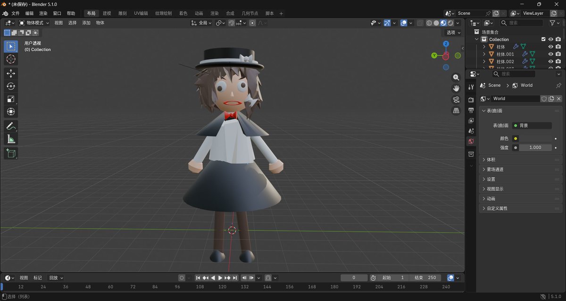566x301 pixels.
Task: Toggle the Collection exclude checkbox
Action: click(x=543, y=39)
